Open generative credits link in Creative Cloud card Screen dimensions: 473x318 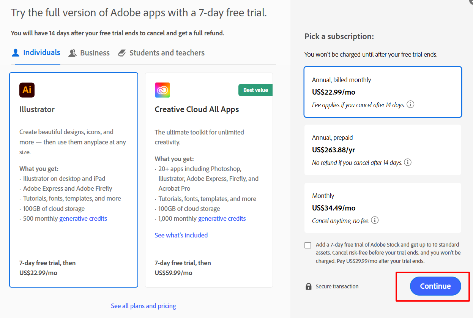click(x=222, y=218)
